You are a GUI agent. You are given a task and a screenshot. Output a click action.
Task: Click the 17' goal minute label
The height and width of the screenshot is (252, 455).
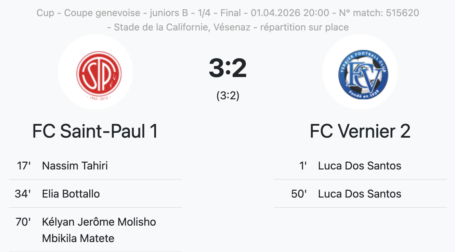[x=24, y=166]
